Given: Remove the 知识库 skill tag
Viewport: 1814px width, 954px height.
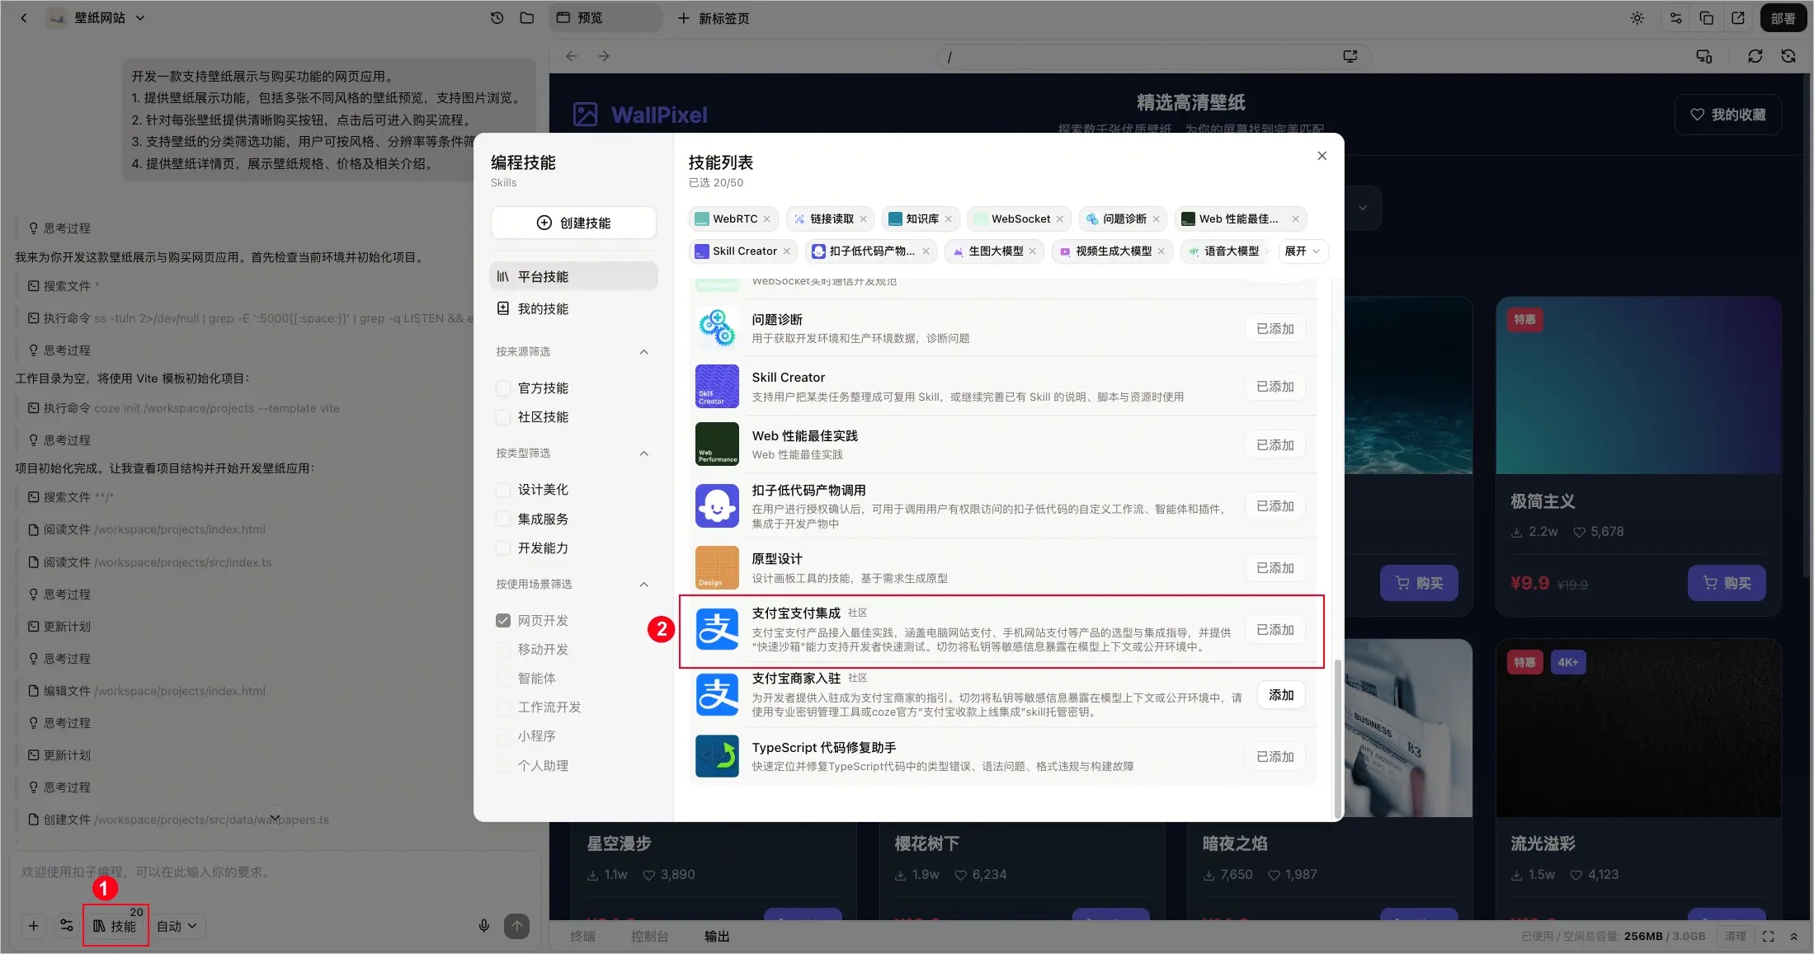Looking at the screenshot, I should point(948,219).
